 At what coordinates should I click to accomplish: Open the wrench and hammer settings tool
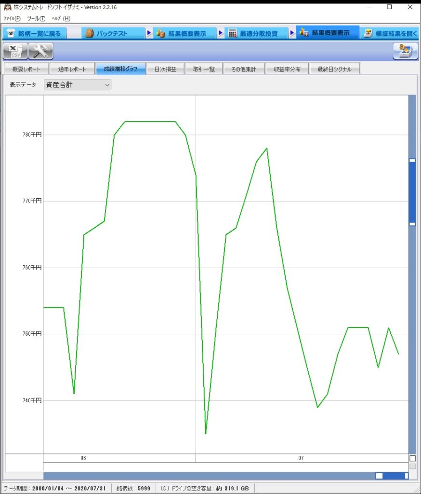pos(40,51)
